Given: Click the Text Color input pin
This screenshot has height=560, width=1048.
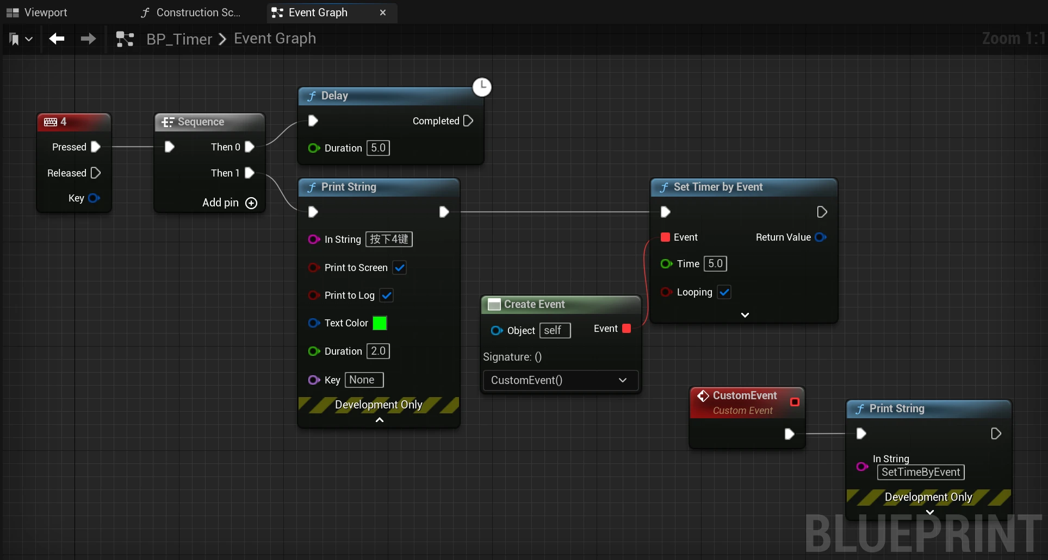Looking at the screenshot, I should click(314, 323).
